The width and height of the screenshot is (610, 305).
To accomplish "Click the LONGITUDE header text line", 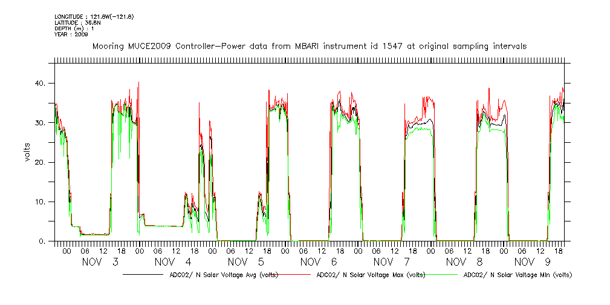I will tap(93, 16).
